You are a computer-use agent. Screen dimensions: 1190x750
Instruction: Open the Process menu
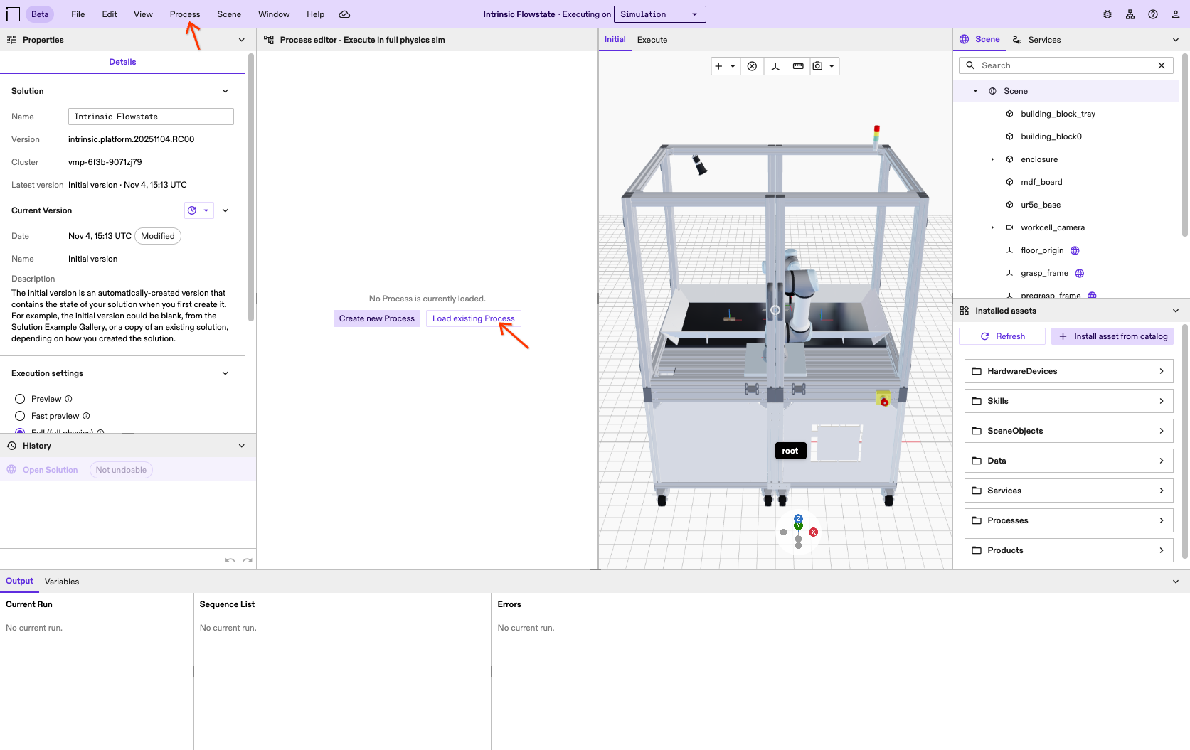pyautogui.click(x=184, y=14)
